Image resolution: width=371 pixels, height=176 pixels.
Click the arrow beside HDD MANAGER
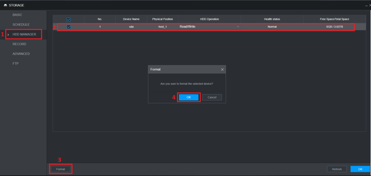click(x=8, y=34)
